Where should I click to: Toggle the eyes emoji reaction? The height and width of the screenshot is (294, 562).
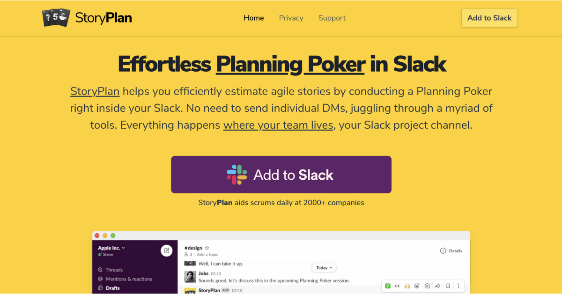click(x=397, y=286)
